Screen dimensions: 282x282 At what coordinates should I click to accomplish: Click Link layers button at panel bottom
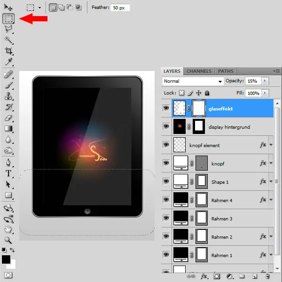(x=191, y=276)
